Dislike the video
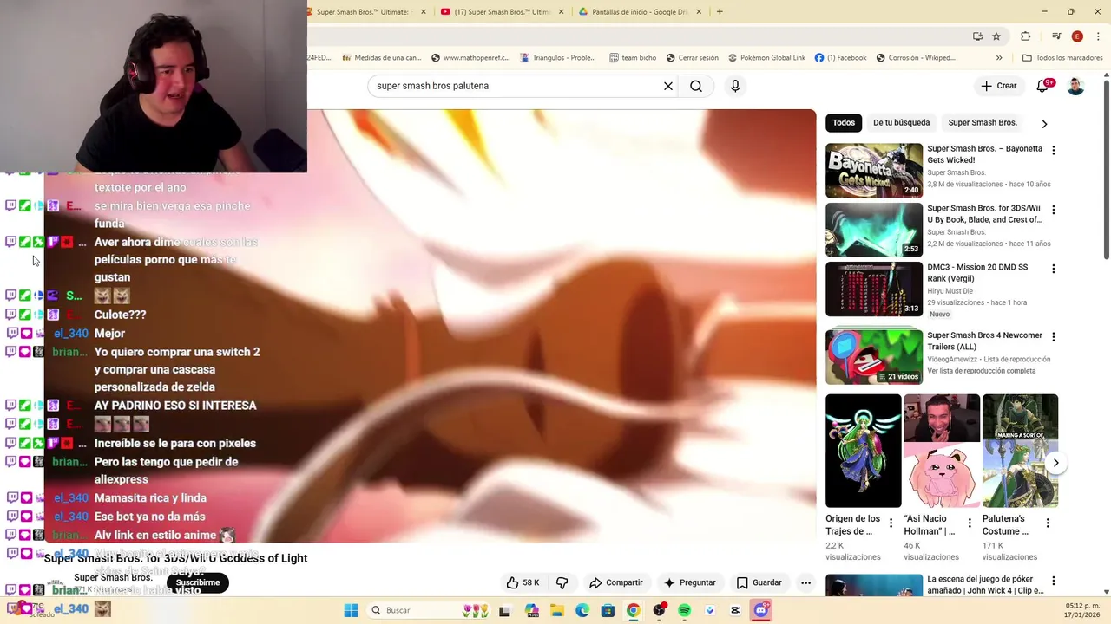Viewport: 1111px width, 624px height. coord(562,582)
